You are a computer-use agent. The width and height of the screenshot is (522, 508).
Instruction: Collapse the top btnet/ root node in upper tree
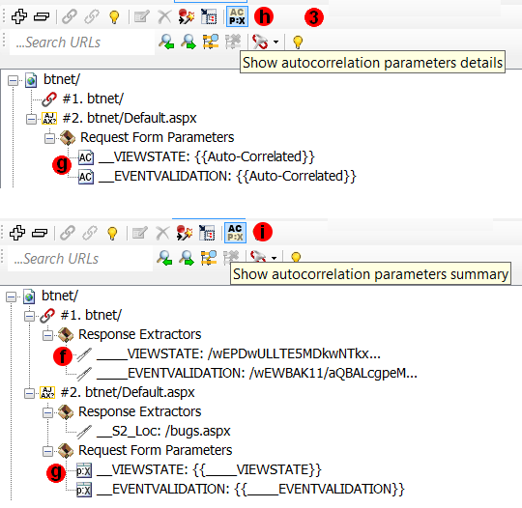pyautogui.click(x=13, y=80)
